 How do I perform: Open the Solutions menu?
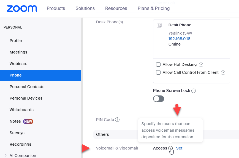pyautogui.click(x=85, y=8)
